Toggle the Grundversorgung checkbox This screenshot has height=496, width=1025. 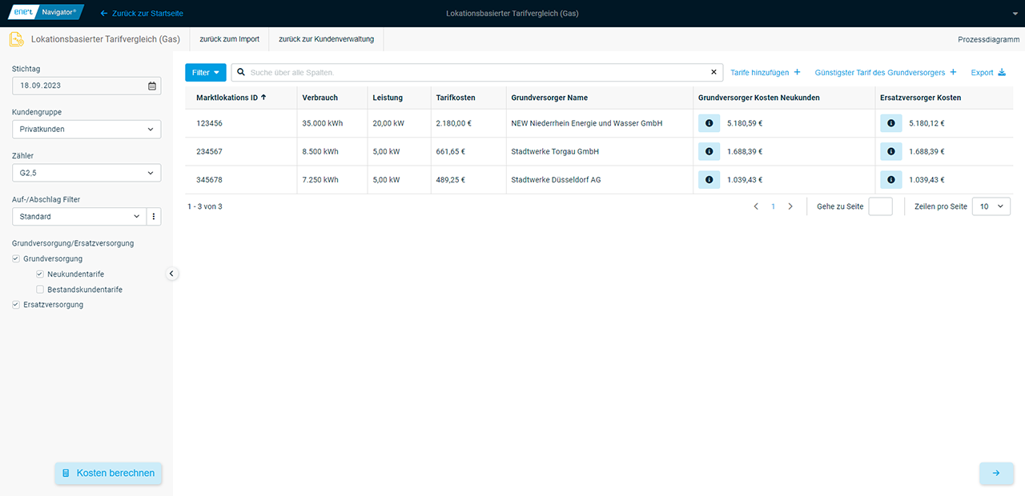point(16,259)
